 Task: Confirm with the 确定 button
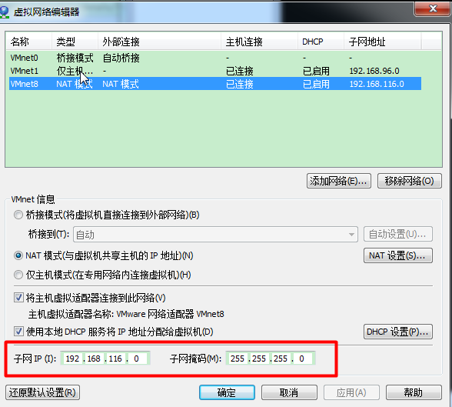227,392
